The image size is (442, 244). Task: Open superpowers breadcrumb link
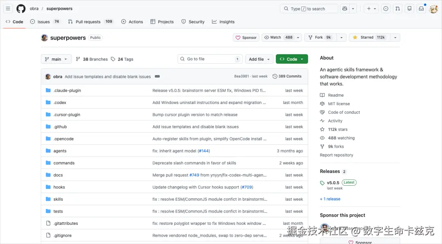(59, 9)
